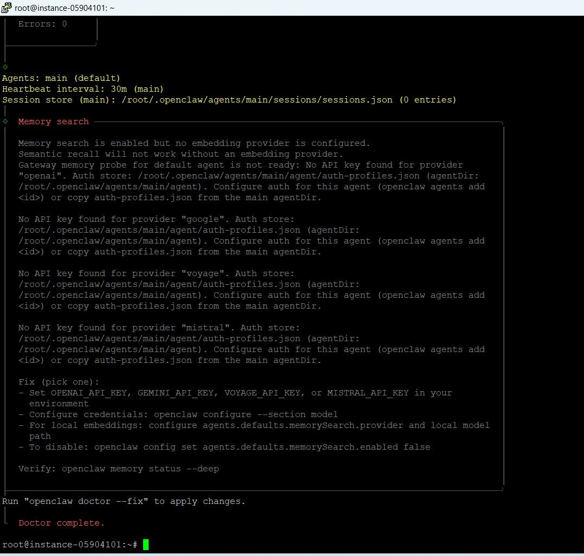
Task: Click the red "Doctor complete." text
Action: [x=61, y=523]
